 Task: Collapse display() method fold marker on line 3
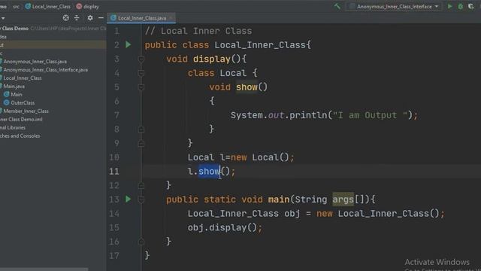pyautogui.click(x=141, y=59)
